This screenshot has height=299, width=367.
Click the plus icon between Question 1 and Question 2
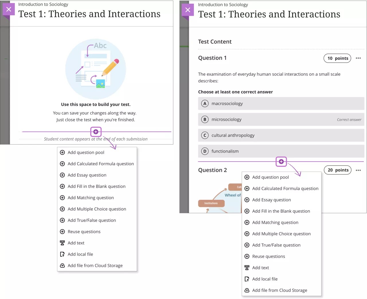pyautogui.click(x=281, y=162)
